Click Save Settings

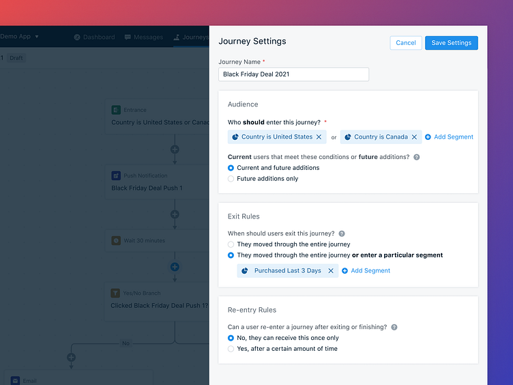[452, 43]
